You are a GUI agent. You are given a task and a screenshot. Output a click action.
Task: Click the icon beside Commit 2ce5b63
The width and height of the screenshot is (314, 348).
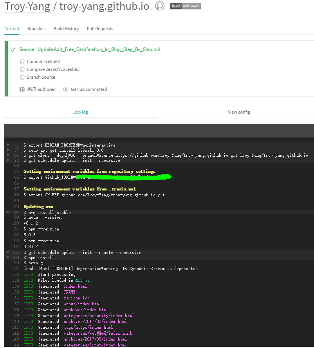[22, 62]
